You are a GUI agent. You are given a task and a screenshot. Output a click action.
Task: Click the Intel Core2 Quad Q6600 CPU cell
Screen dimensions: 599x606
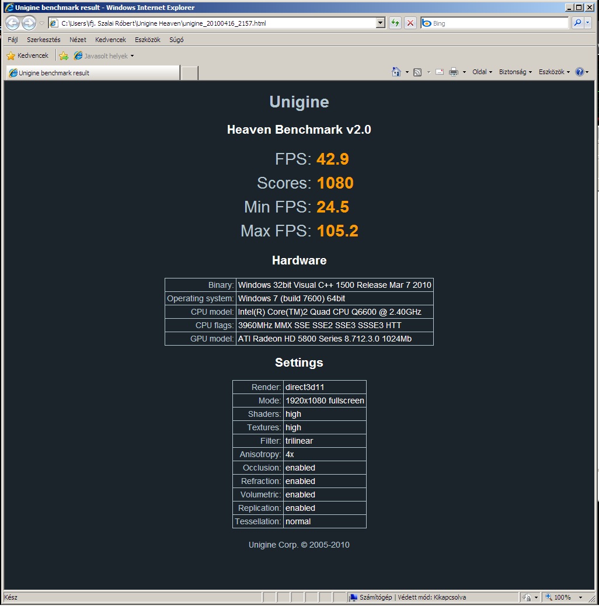(x=335, y=312)
